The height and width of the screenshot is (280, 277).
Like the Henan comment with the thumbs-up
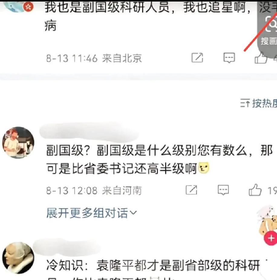pyautogui.click(x=255, y=190)
